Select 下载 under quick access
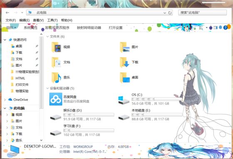The height and width of the screenshot is (159, 233). 19,52
